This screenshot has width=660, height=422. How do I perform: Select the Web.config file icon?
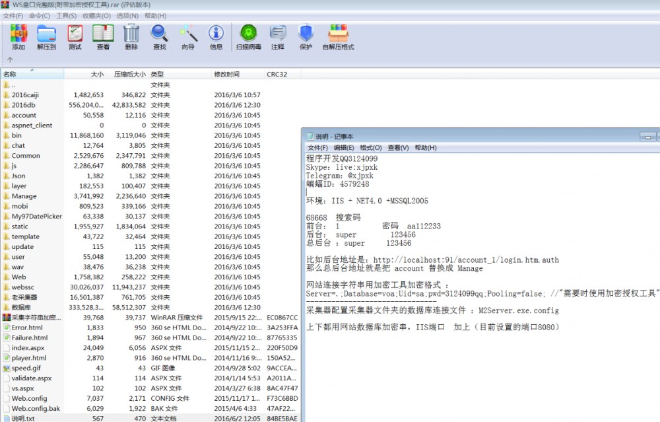click(x=7, y=398)
